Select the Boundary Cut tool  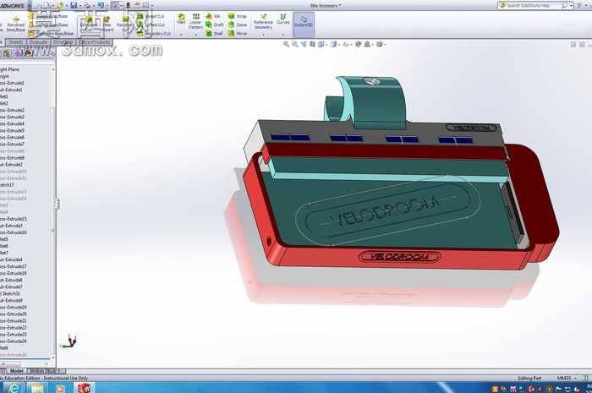pyautogui.click(x=153, y=34)
